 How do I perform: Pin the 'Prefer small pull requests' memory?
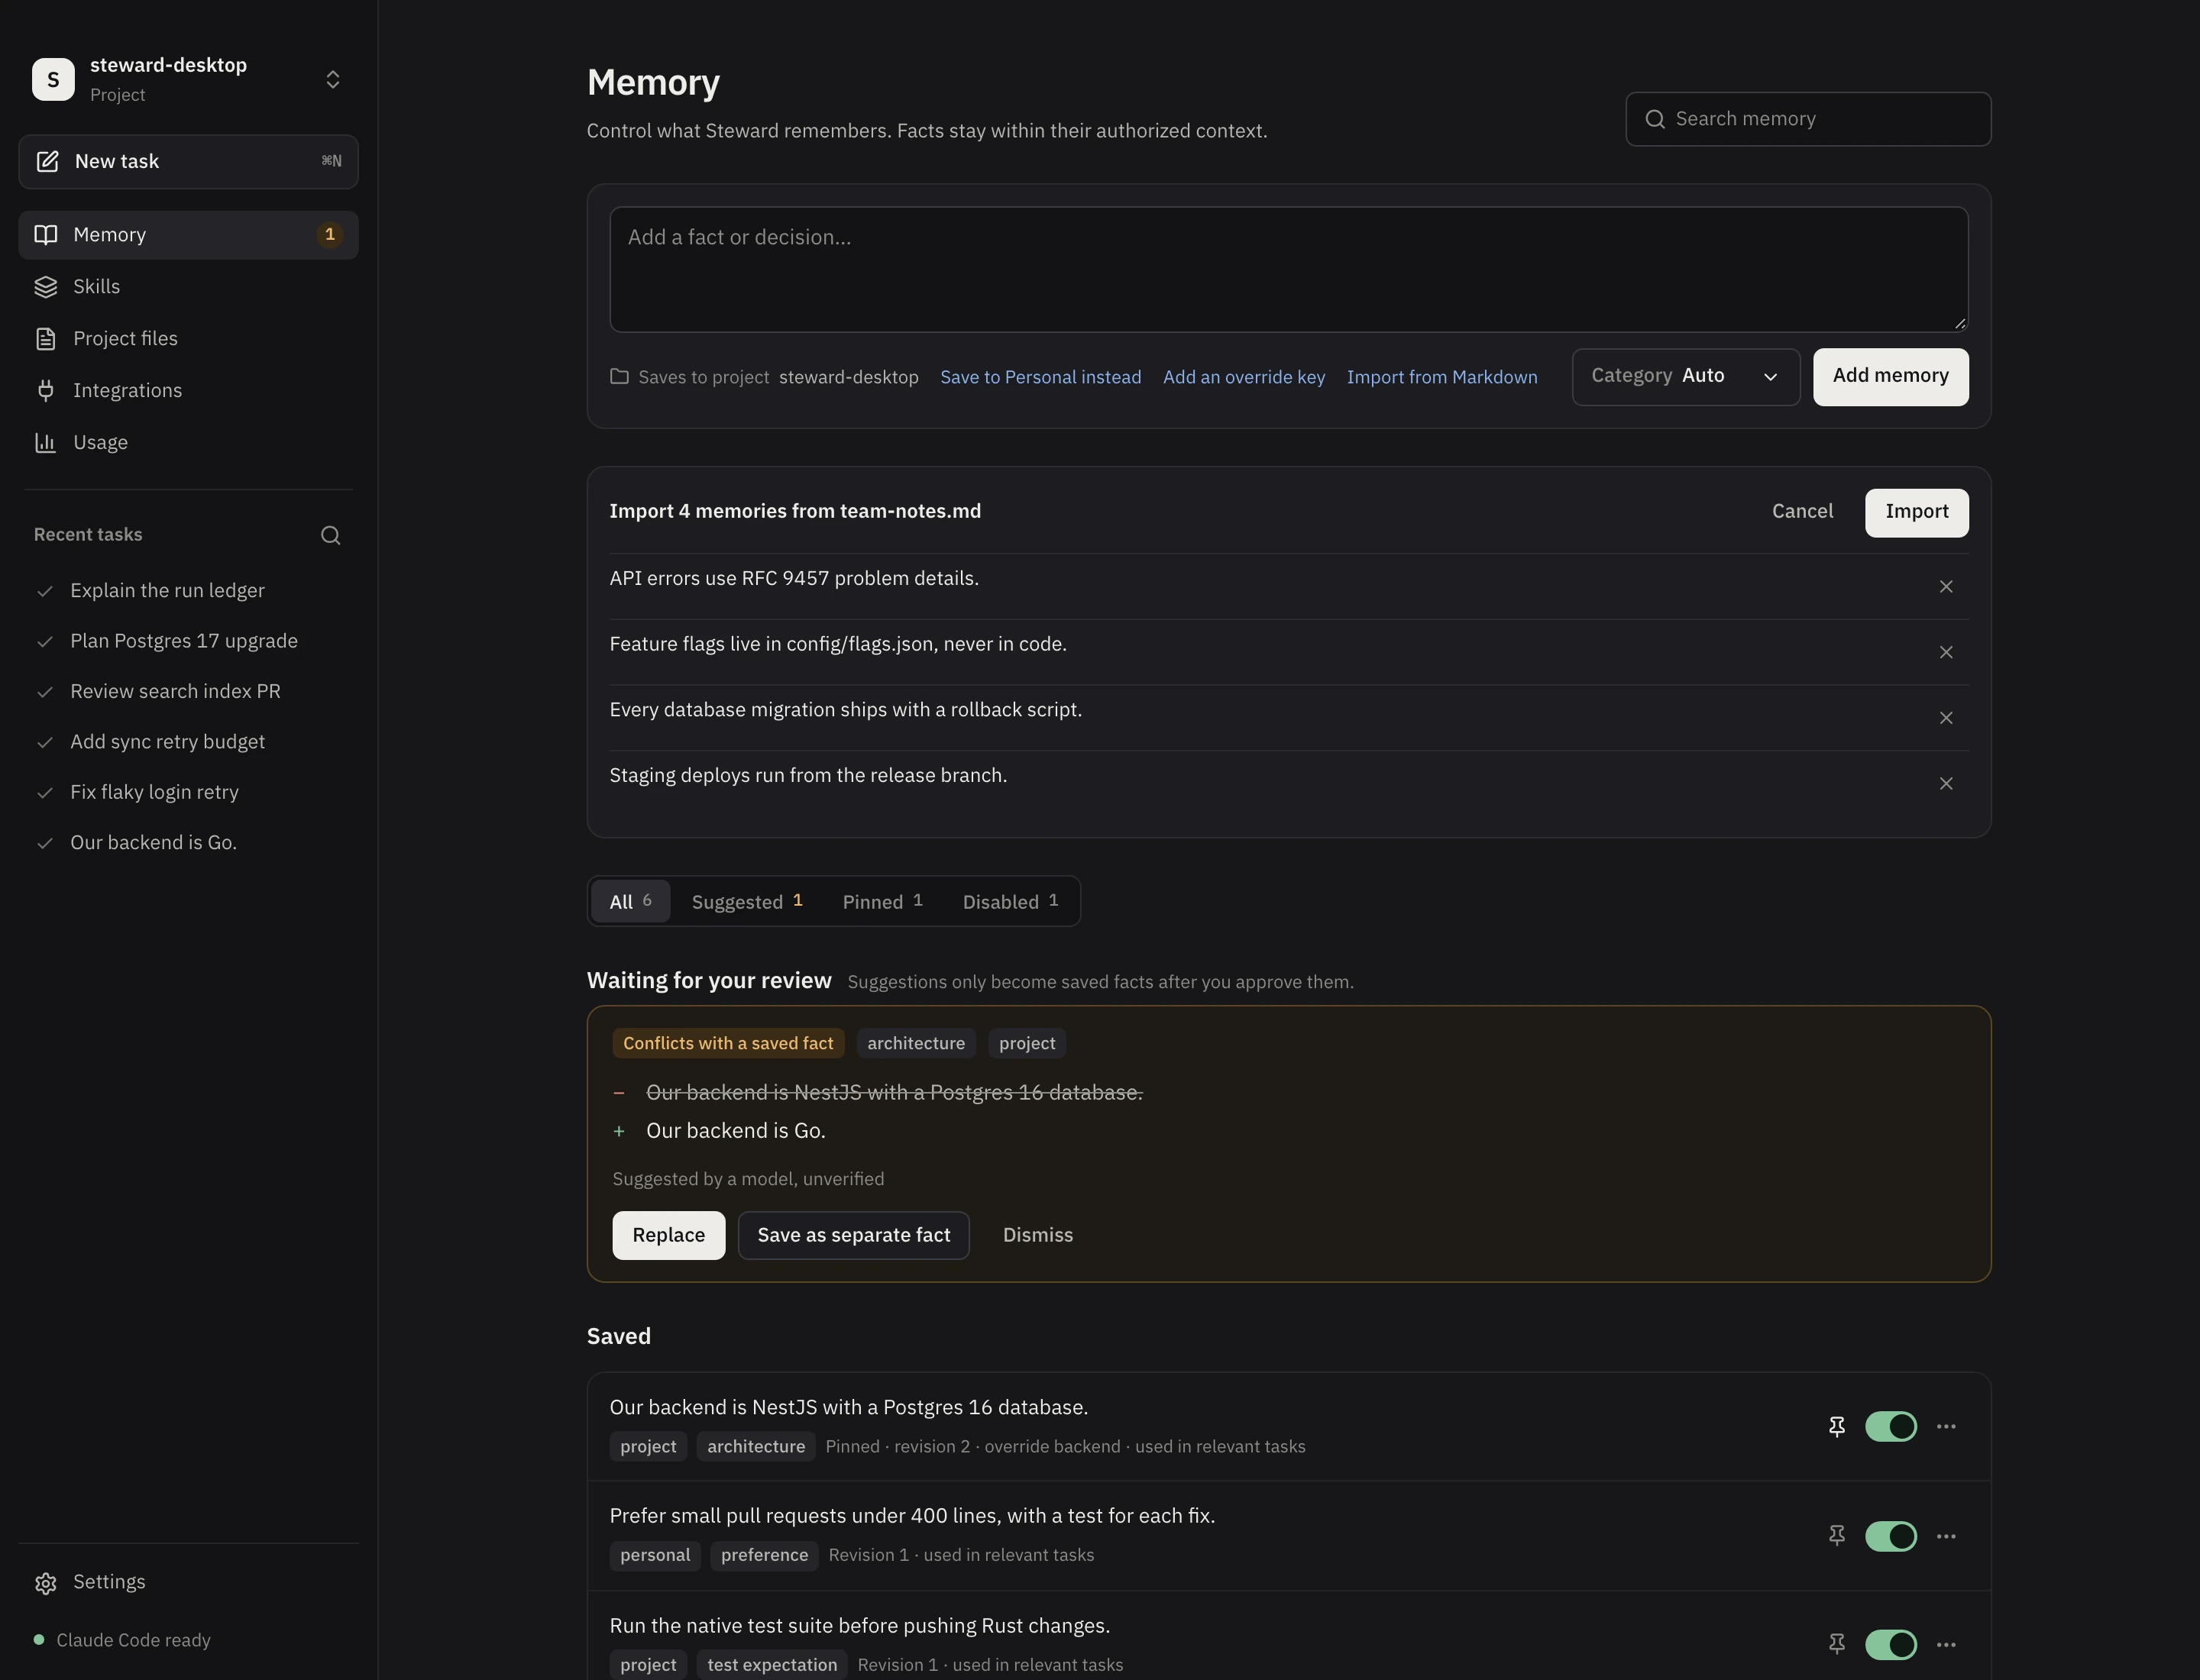(1836, 1536)
